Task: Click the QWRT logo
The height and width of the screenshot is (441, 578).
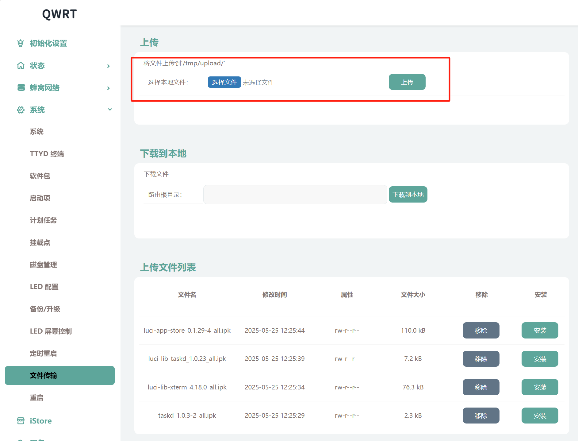Action: click(x=59, y=14)
